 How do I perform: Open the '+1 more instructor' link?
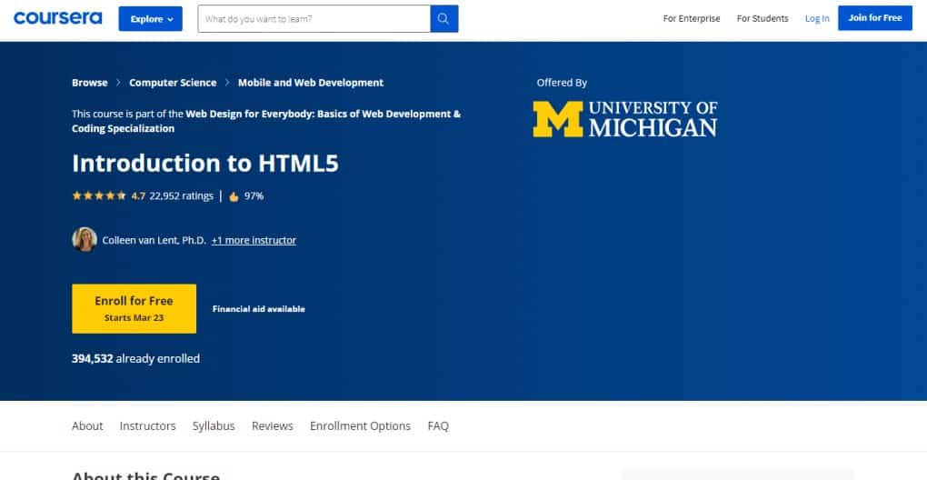[254, 240]
